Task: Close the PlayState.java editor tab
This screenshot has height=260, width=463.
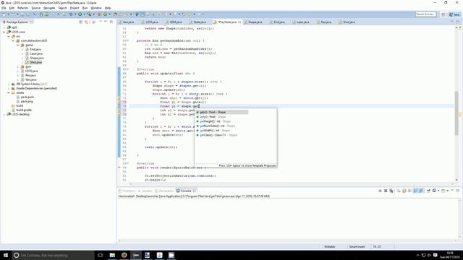Action: [x=239, y=22]
